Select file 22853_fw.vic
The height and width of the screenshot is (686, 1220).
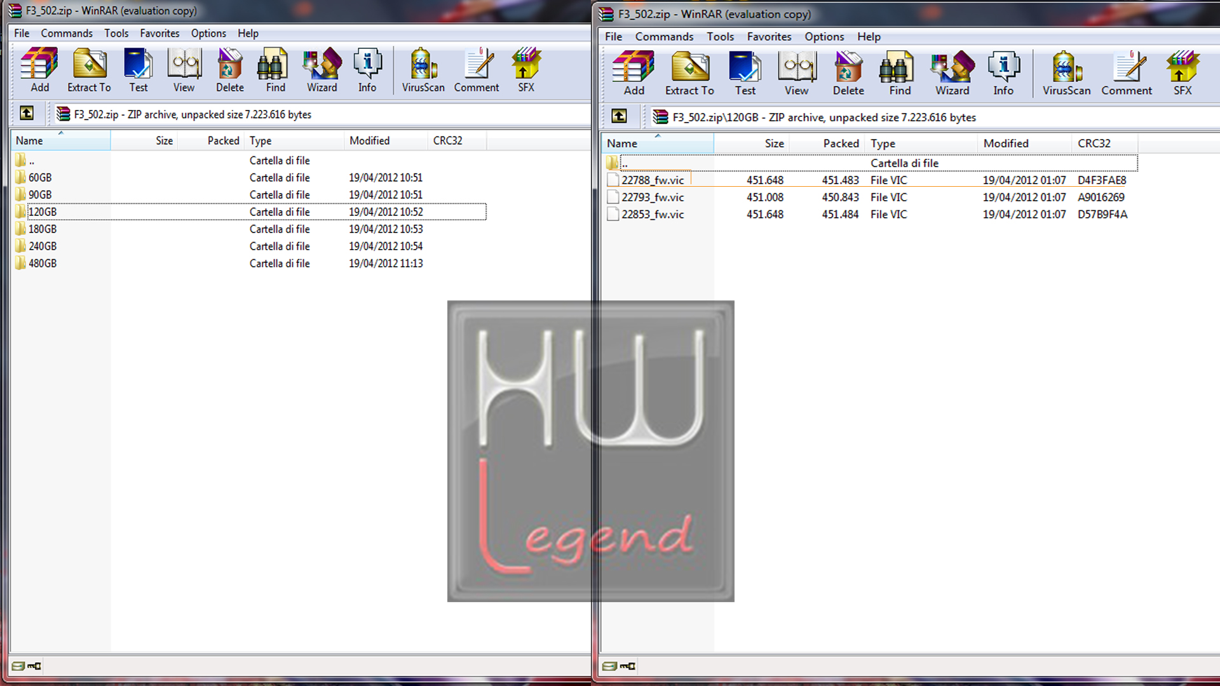[x=871, y=214]
